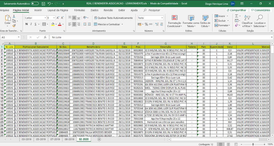This screenshot has height=146, width=274.
Task: Open the Fórmulas ribbon tab
Action: [80, 10]
